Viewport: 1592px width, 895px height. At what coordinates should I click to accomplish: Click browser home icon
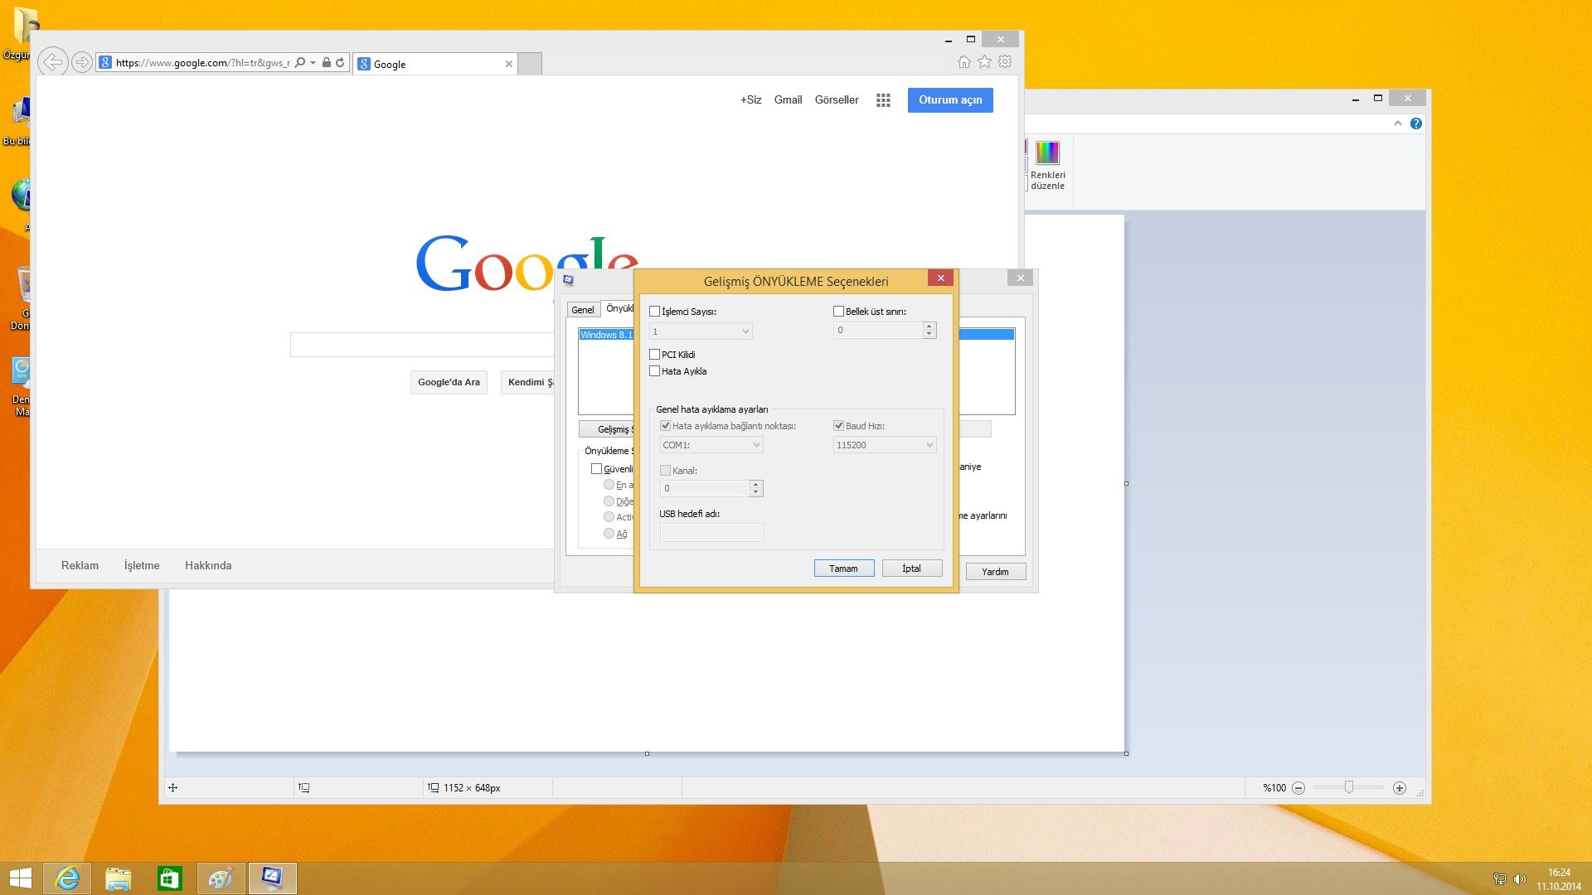pos(963,62)
